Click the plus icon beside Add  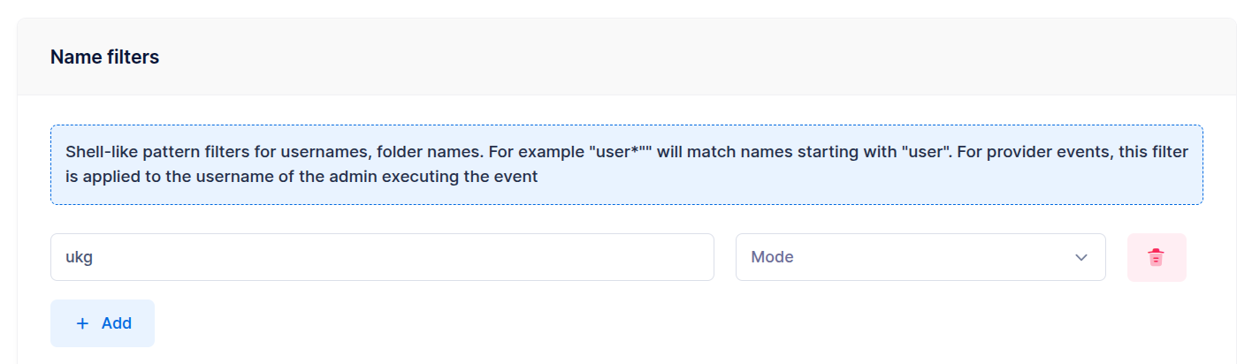[x=83, y=323]
